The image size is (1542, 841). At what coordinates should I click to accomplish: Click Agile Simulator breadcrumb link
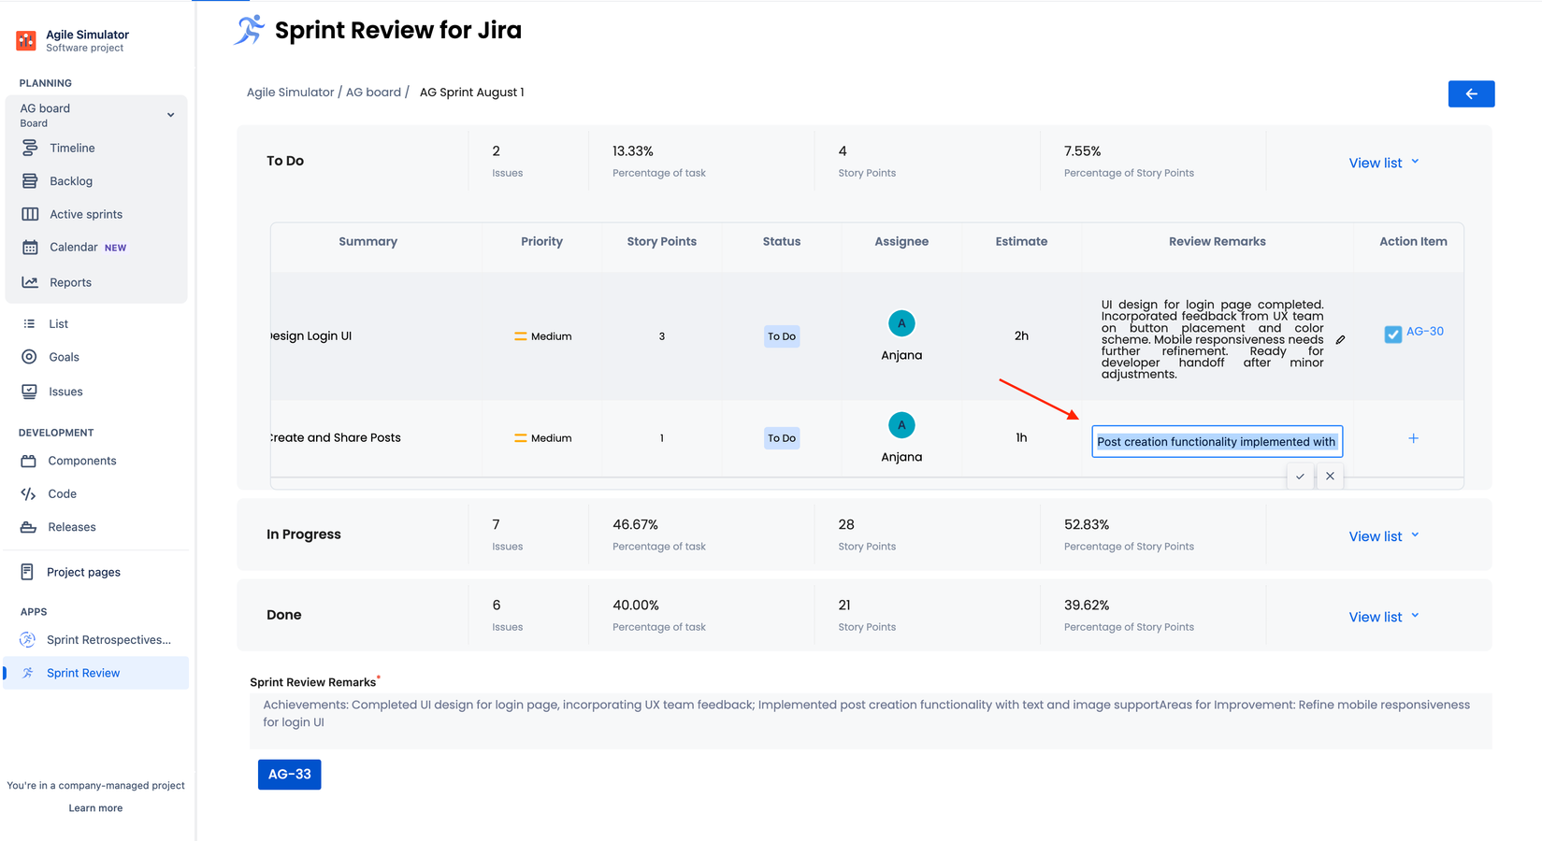[x=290, y=93]
